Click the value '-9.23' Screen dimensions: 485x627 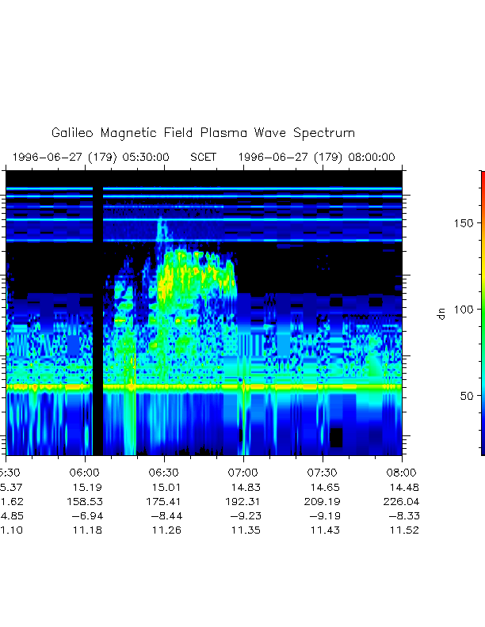pos(246,516)
